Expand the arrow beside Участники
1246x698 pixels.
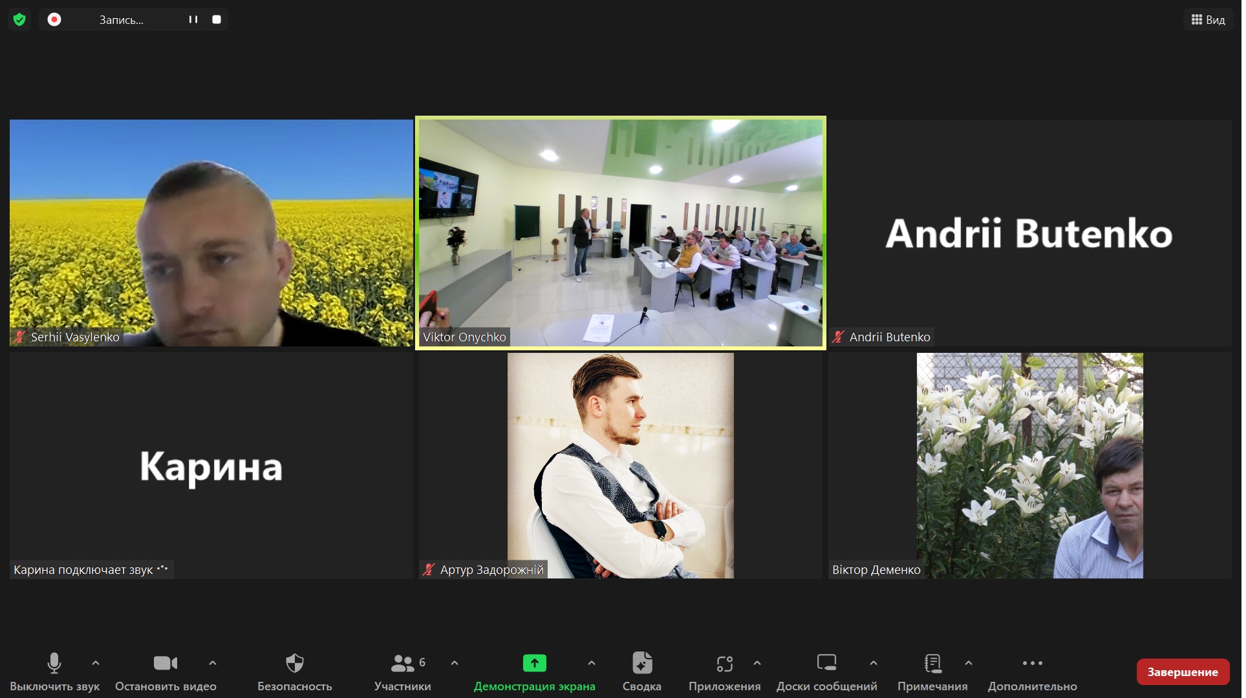[x=455, y=663]
